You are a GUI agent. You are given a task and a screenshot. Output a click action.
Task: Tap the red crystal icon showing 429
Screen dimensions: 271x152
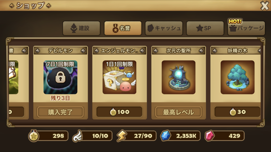210,136
